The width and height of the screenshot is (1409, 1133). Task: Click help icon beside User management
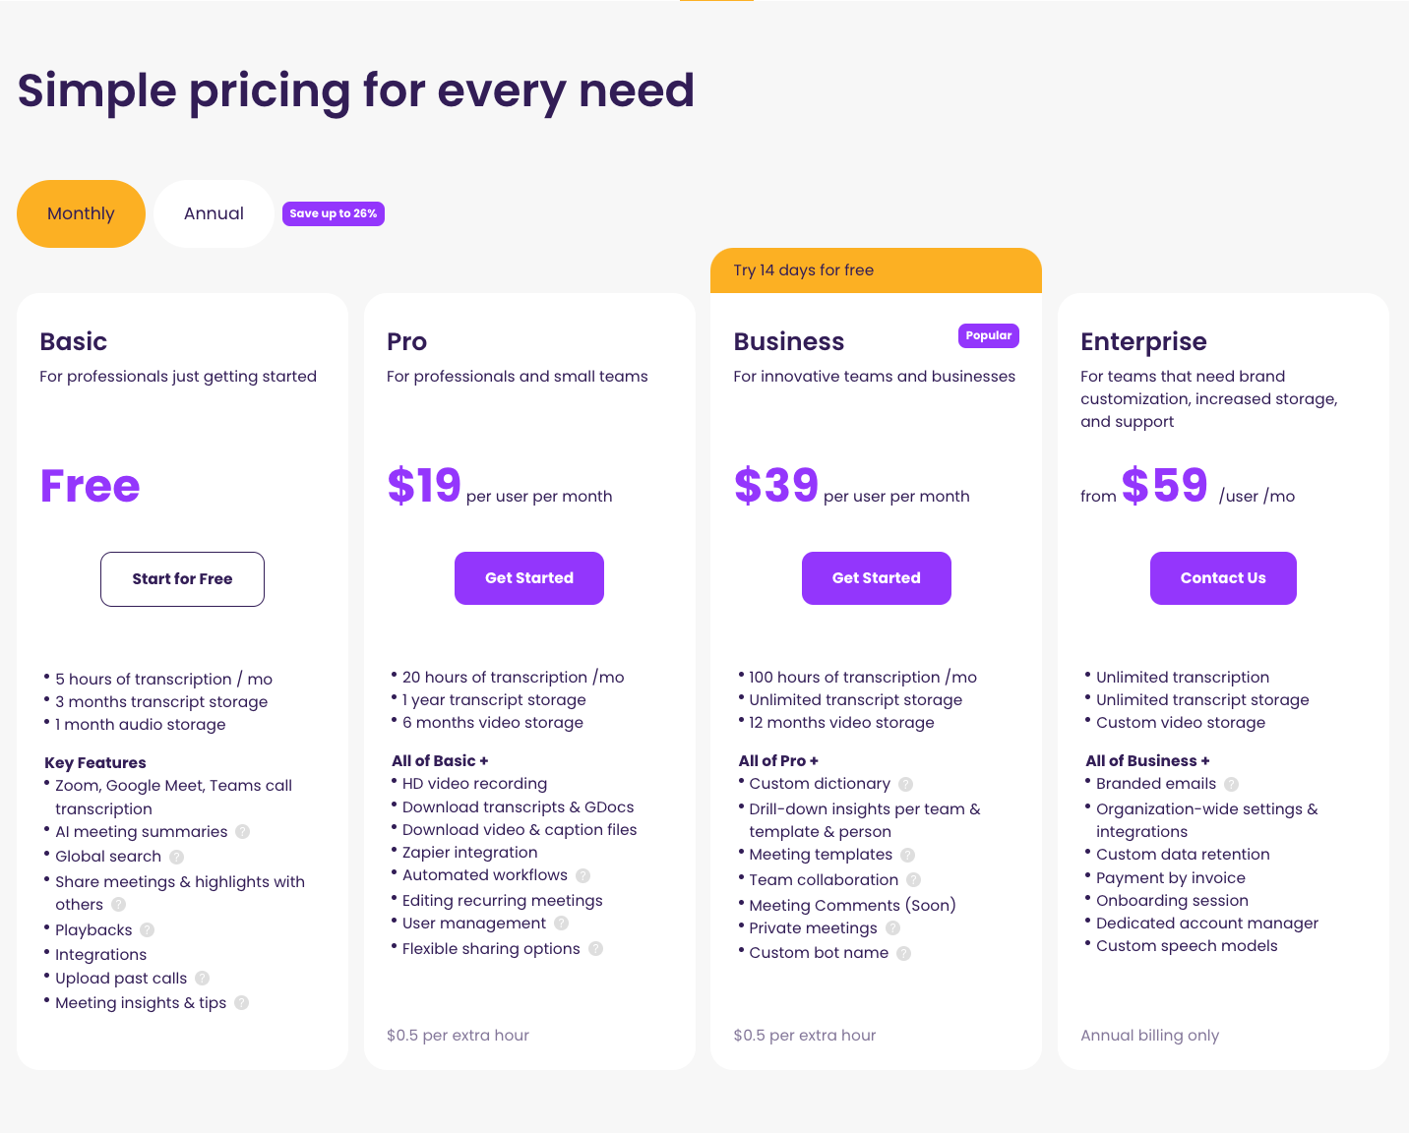click(x=562, y=924)
